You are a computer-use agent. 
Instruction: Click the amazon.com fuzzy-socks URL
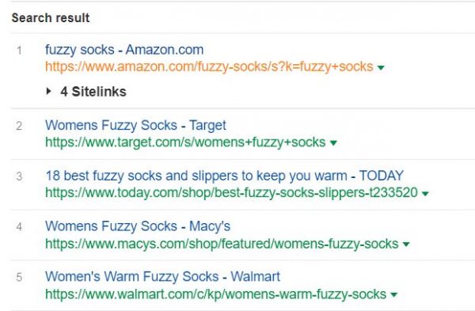[x=209, y=66]
